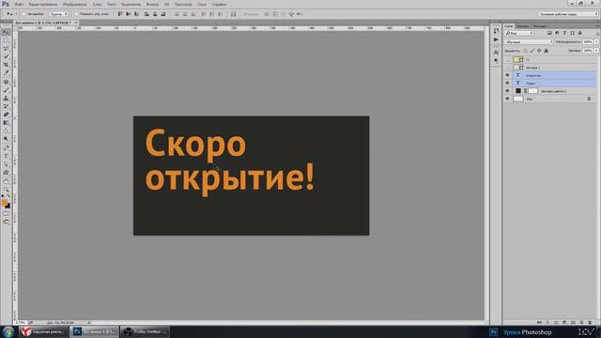The height and width of the screenshot is (338, 601).
Task: Select the Eraser tool
Action: [6, 115]
